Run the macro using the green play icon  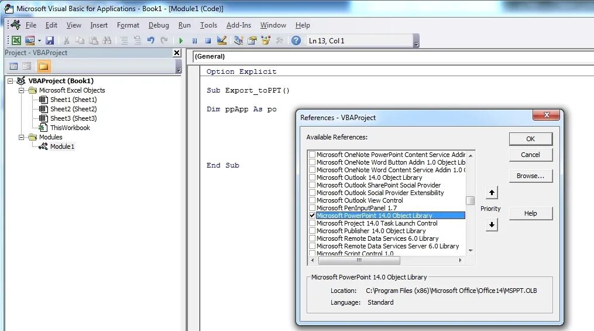[181, 40]
